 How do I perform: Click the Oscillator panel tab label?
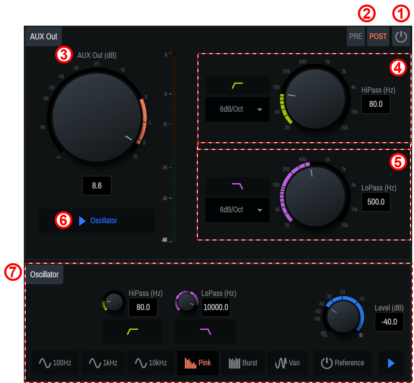44,274
